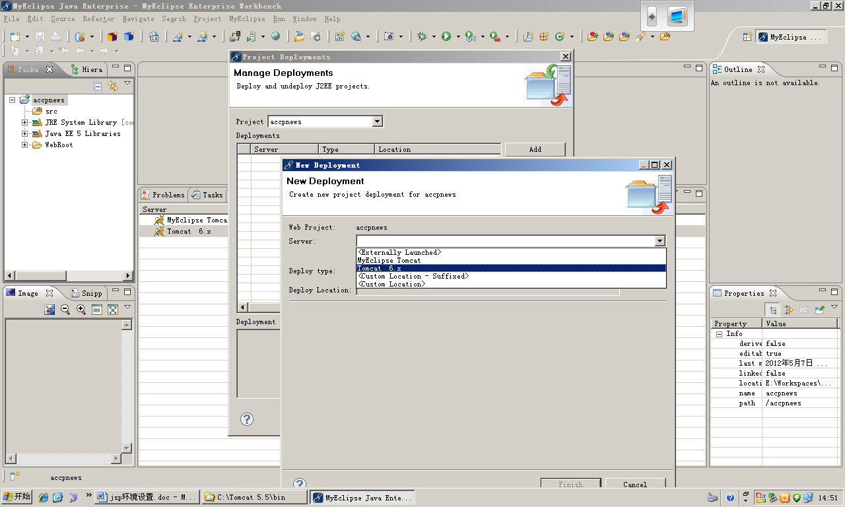Click the help icon in Project Deployments dialog
The height and width of the screenshot is (507, 845).
pyautogui.click(x=247, y=419)
